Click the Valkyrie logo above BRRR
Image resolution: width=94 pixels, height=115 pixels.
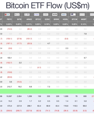[x=55, y=15]
